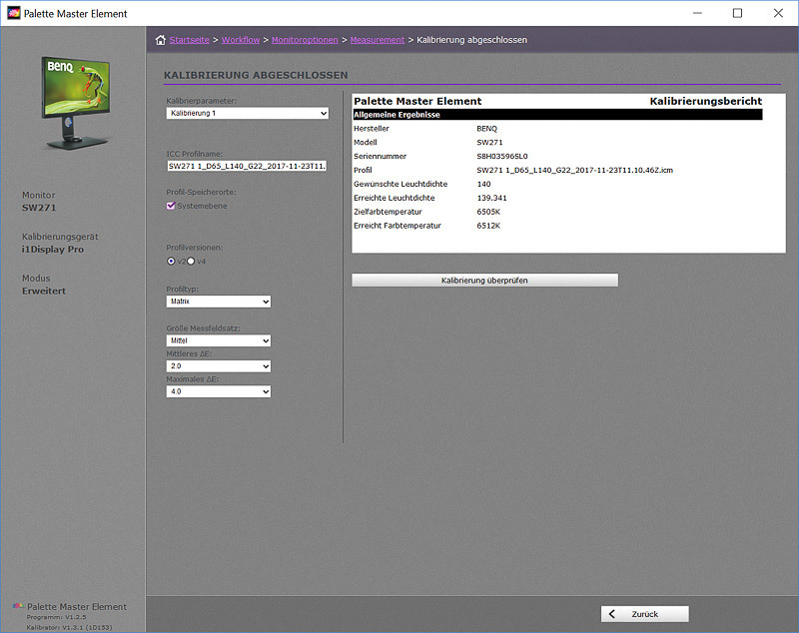This screenshot has height=633, width=799.
Task: Select the v2 profile version radio button
Action: point(171,262)
